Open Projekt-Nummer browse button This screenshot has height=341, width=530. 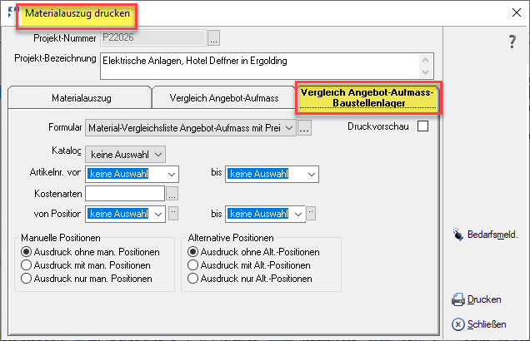point(213,37)
